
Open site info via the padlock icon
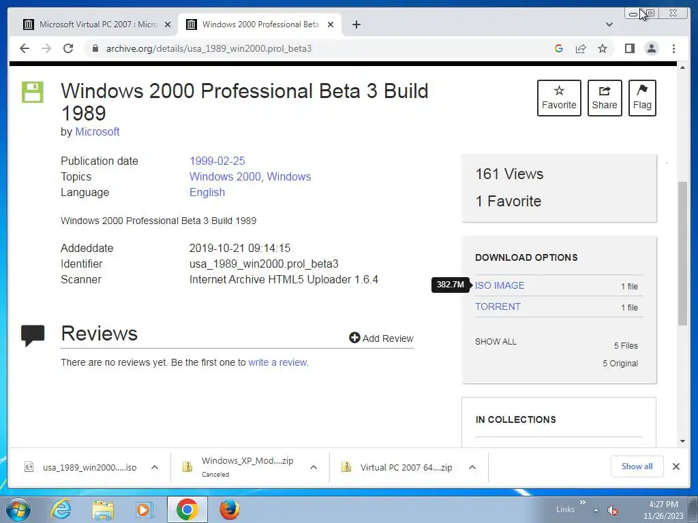coord(95,48)
